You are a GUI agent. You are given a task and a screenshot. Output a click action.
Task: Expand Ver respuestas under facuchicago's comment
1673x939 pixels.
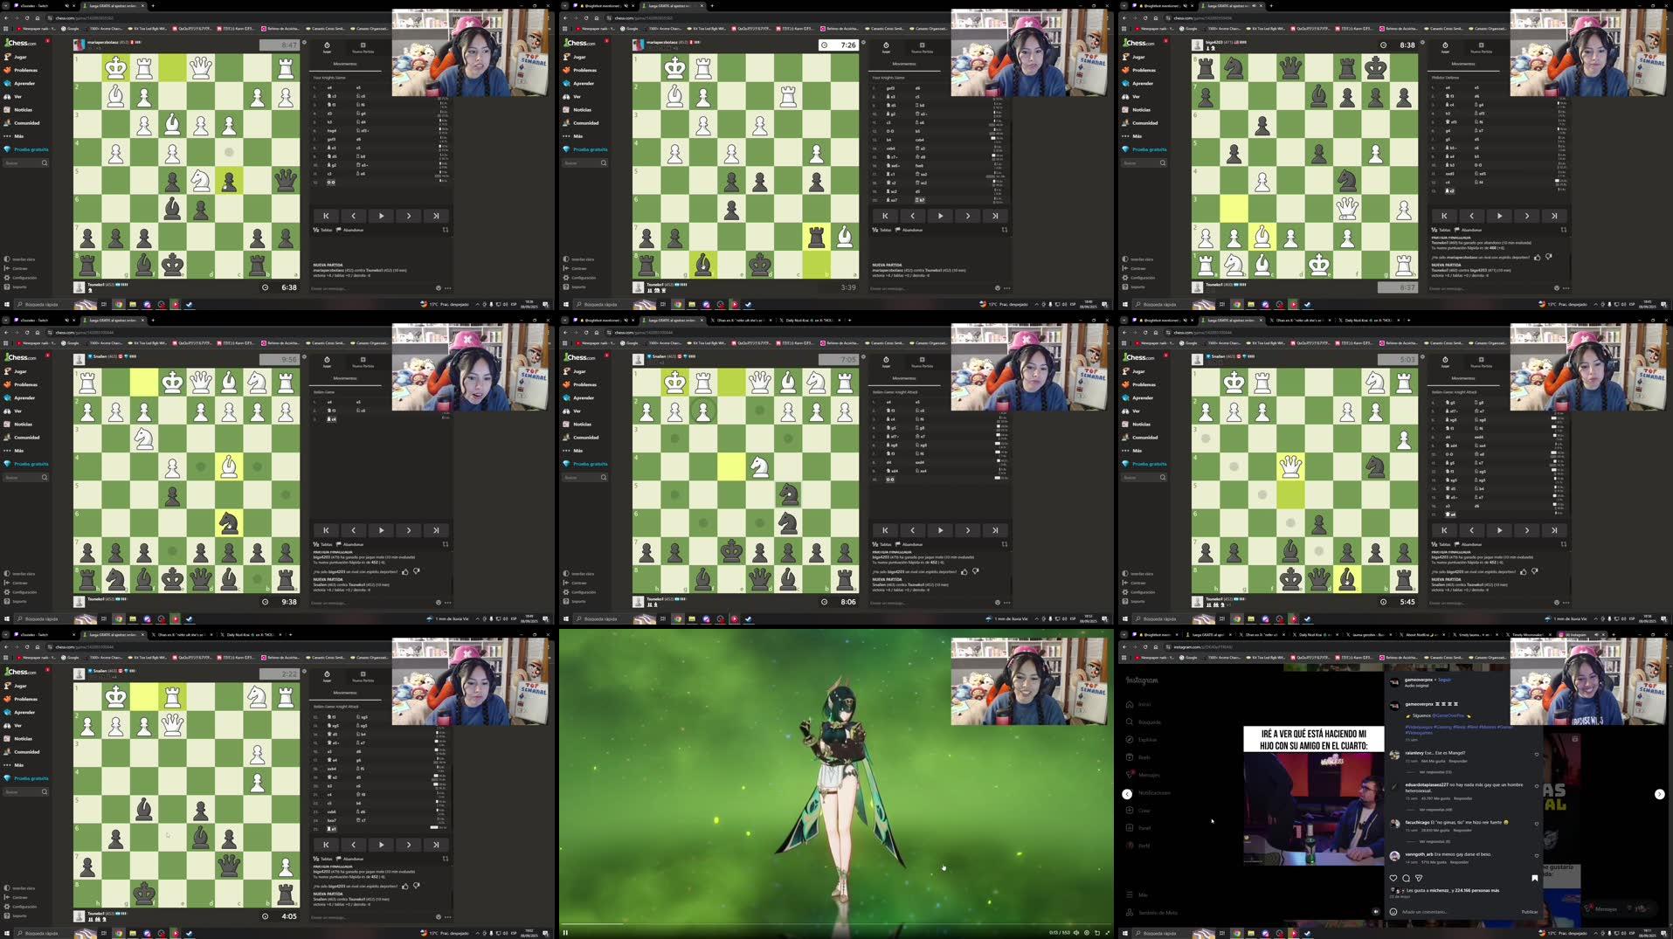click(1434, 841)
